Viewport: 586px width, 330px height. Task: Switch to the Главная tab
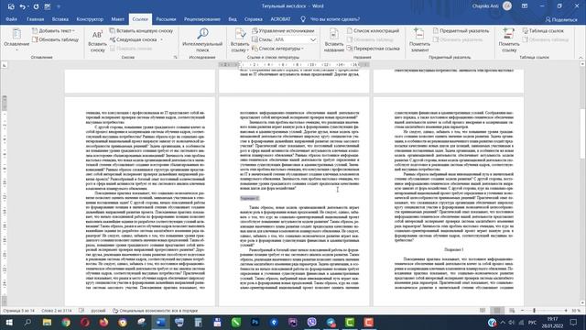[x=36, y=19]
